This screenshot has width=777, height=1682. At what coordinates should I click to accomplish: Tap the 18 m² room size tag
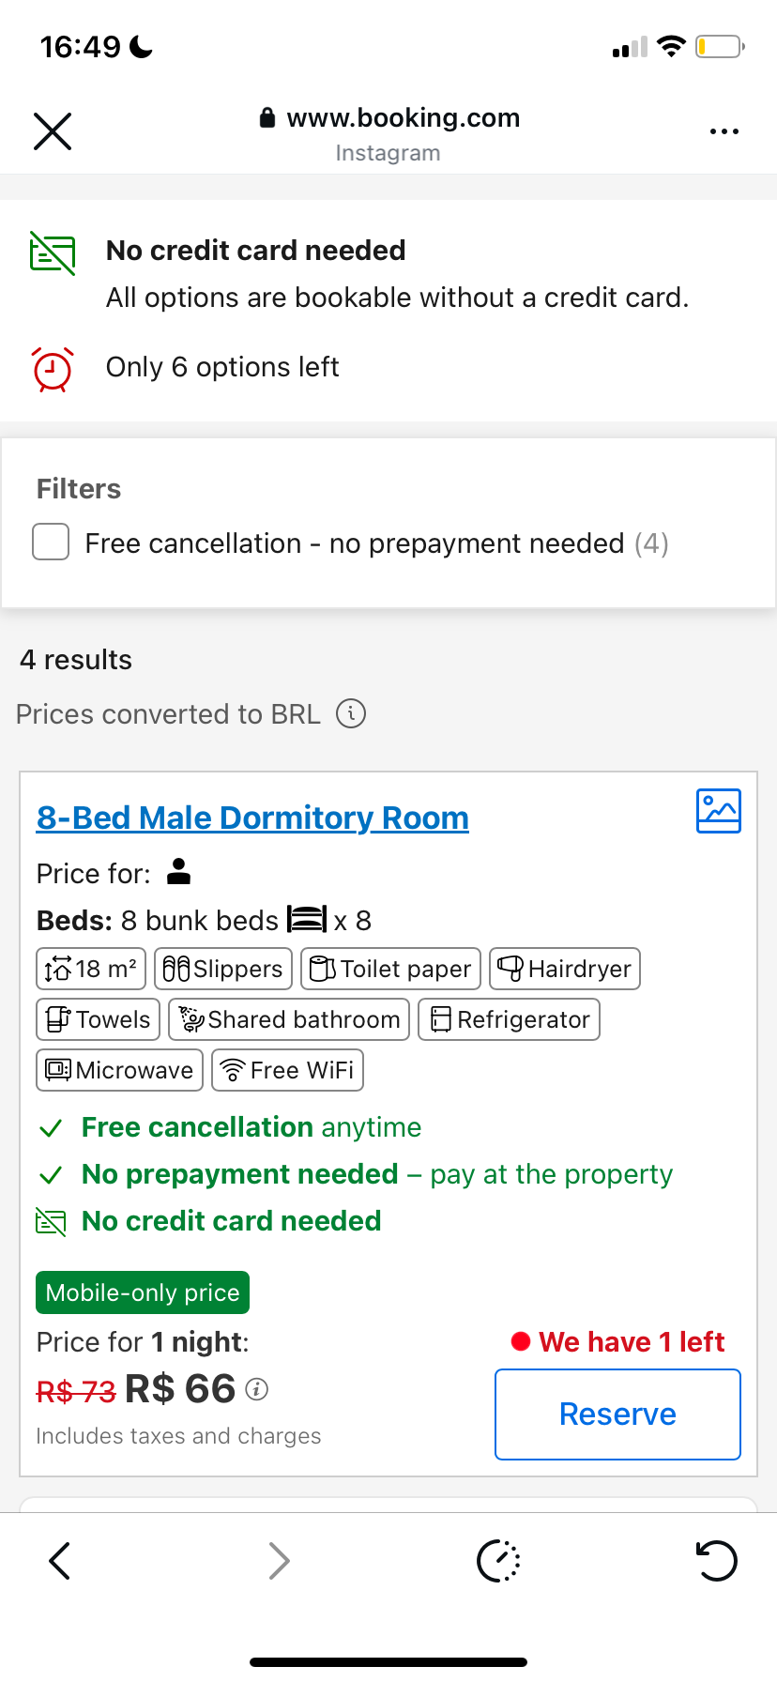pos(91,970)
